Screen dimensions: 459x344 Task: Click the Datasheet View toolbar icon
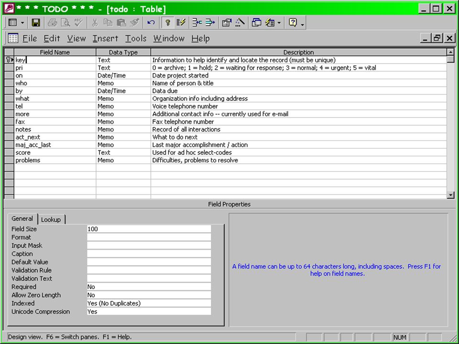point(12,22)
